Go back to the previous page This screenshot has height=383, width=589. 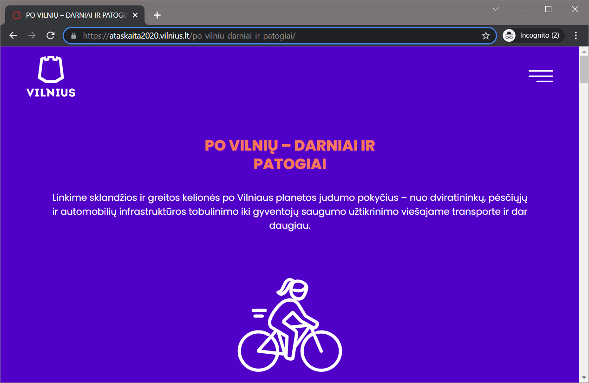tap(13, 36)
